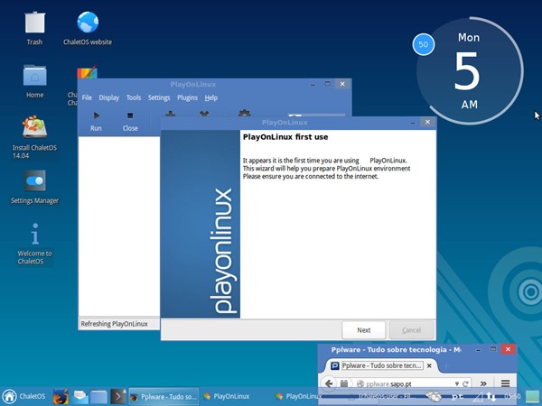Click the back arrow in Firefox

point(329,383)
